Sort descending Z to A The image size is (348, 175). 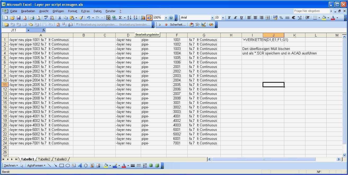pyautogui.click(x=135, y=18)
